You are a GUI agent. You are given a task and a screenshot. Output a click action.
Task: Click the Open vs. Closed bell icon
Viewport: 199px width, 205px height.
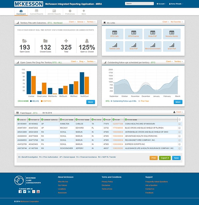87,41
